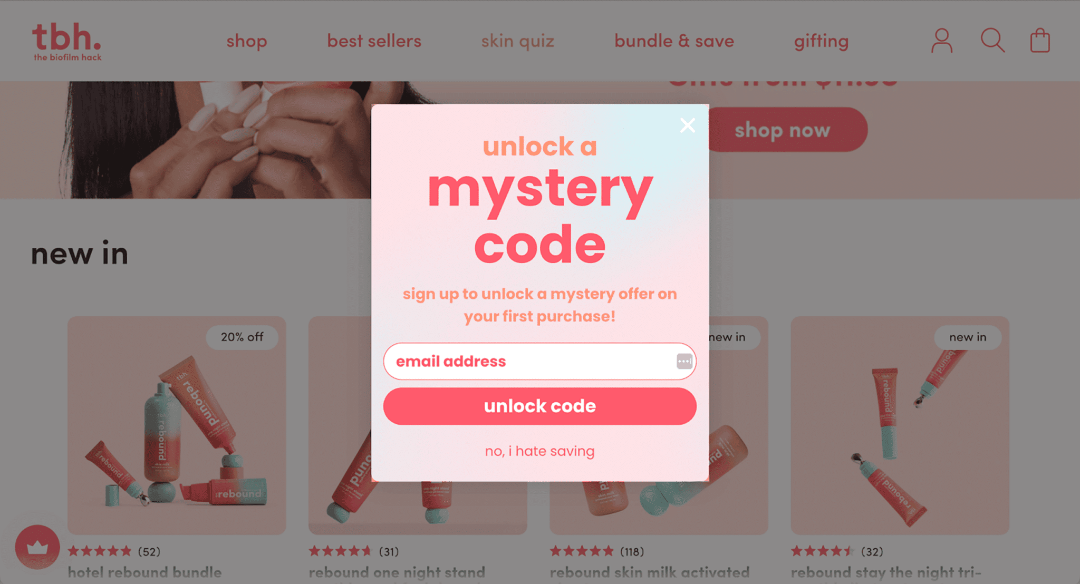Navigate to the shop menu item
1080x584 pixels.
(247, 40)
